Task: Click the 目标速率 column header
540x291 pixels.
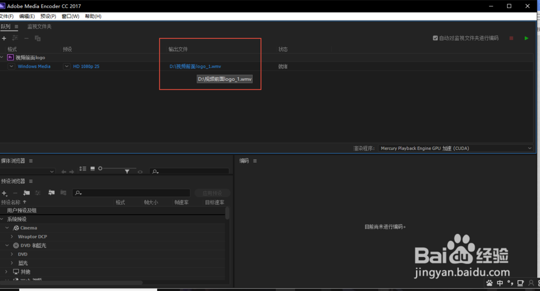Action: 214,203
